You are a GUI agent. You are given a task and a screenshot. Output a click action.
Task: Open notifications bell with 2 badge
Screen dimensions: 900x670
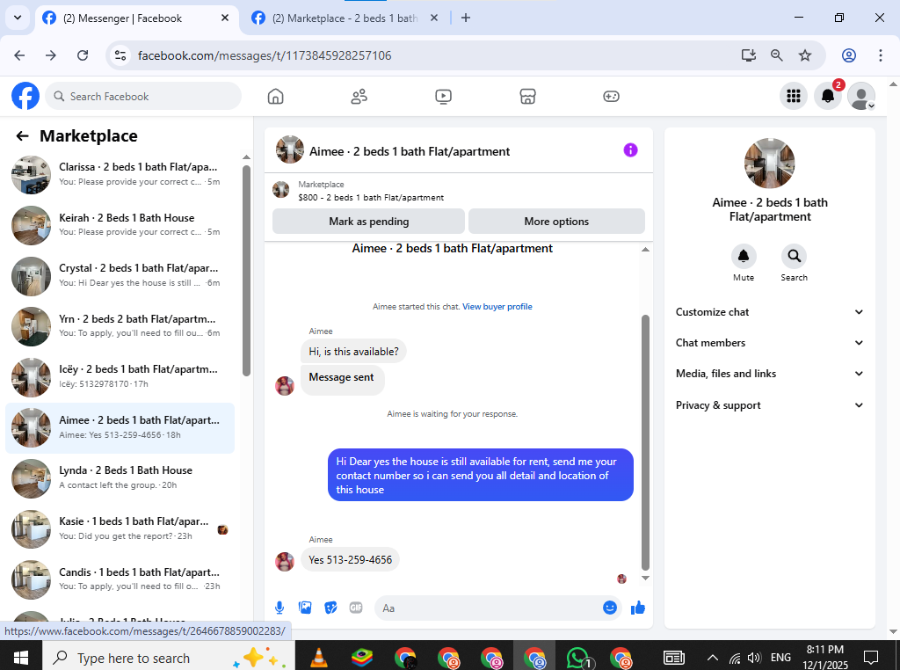click(828, 96)
